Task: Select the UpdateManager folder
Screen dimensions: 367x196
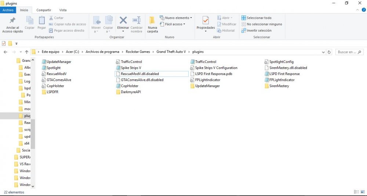Action: point(205,86)
